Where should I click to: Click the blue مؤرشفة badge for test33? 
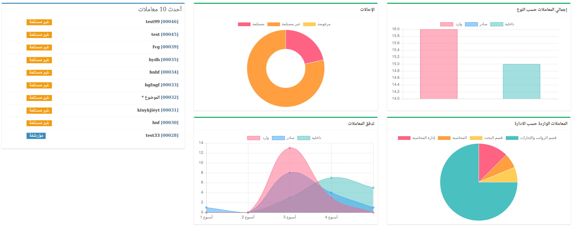click(36, 136)
